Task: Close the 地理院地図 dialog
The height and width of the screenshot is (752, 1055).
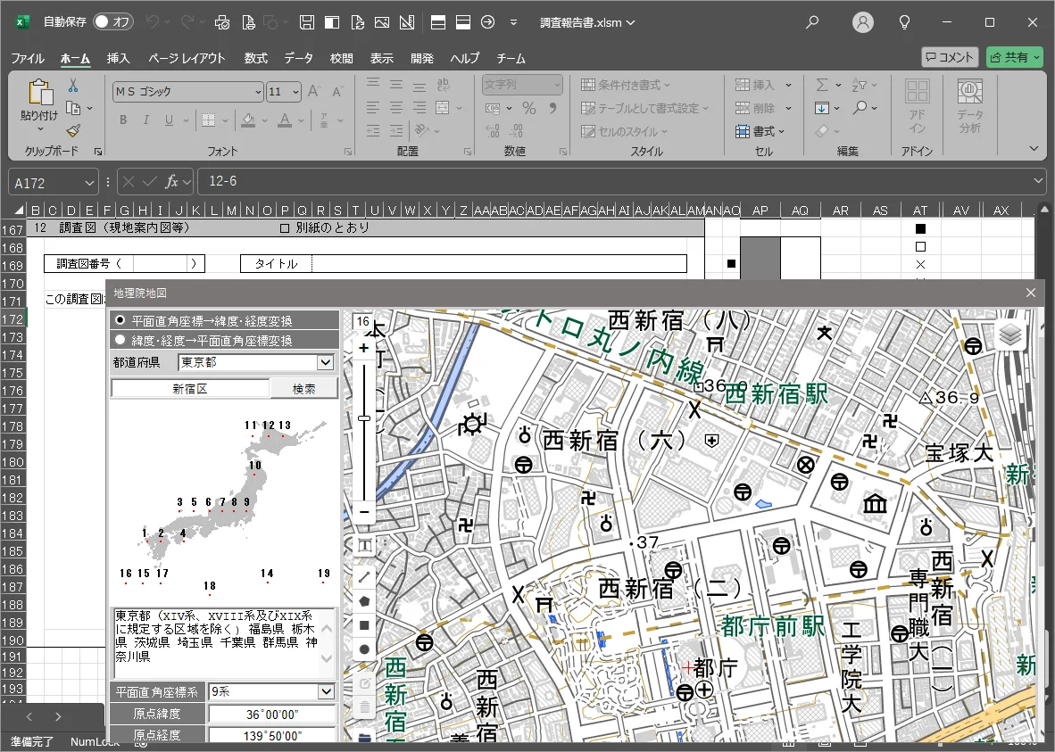Action: click(1030, 293)
